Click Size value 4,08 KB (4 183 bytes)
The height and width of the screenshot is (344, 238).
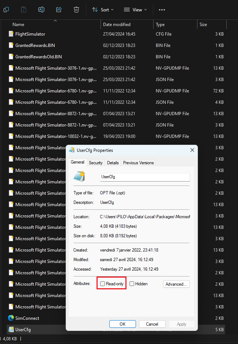pyautogui.click(x=118, y=226)
